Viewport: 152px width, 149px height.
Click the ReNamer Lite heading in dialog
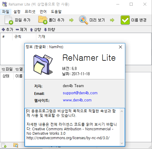tap(89, 58)
